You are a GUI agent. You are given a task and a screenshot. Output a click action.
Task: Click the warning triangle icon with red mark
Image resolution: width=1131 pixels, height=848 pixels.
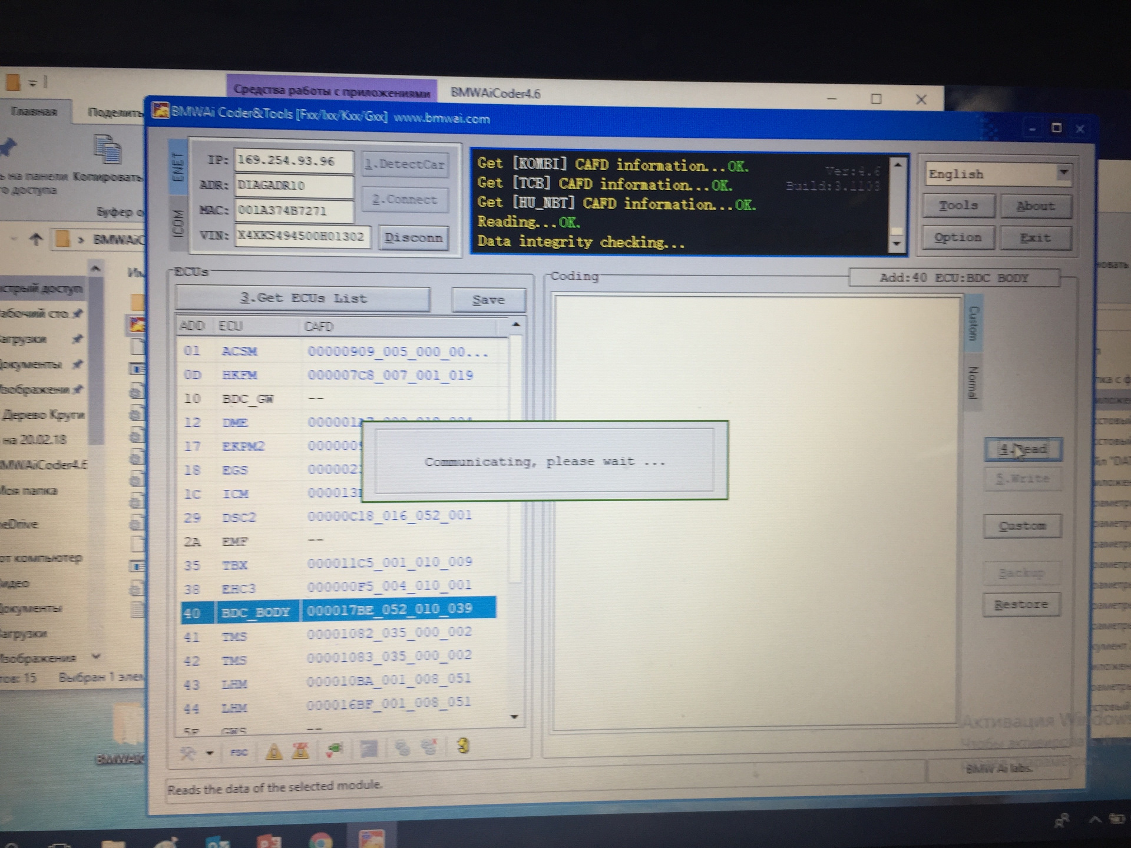click(300, 751)
